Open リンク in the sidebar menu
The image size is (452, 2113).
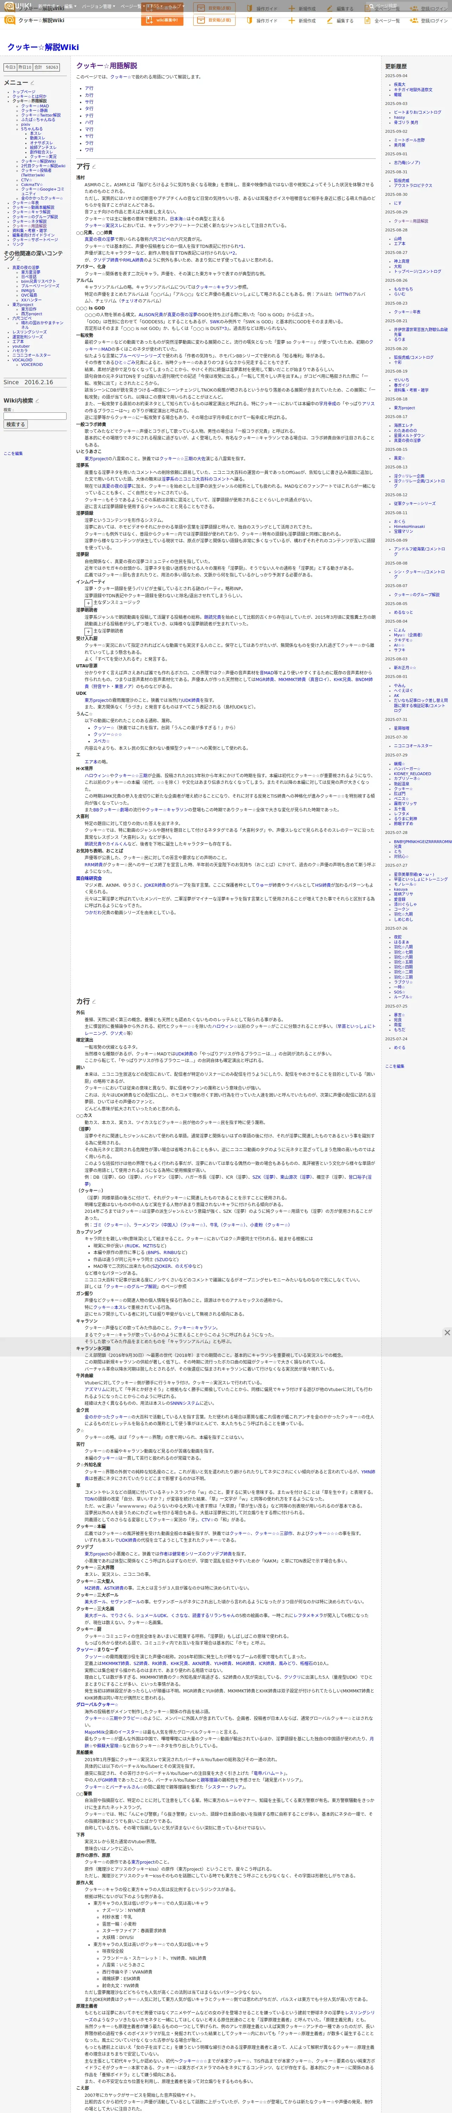pos(18,244)
